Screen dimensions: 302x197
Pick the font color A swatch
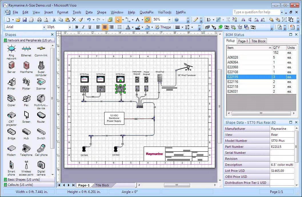point(128,27)
